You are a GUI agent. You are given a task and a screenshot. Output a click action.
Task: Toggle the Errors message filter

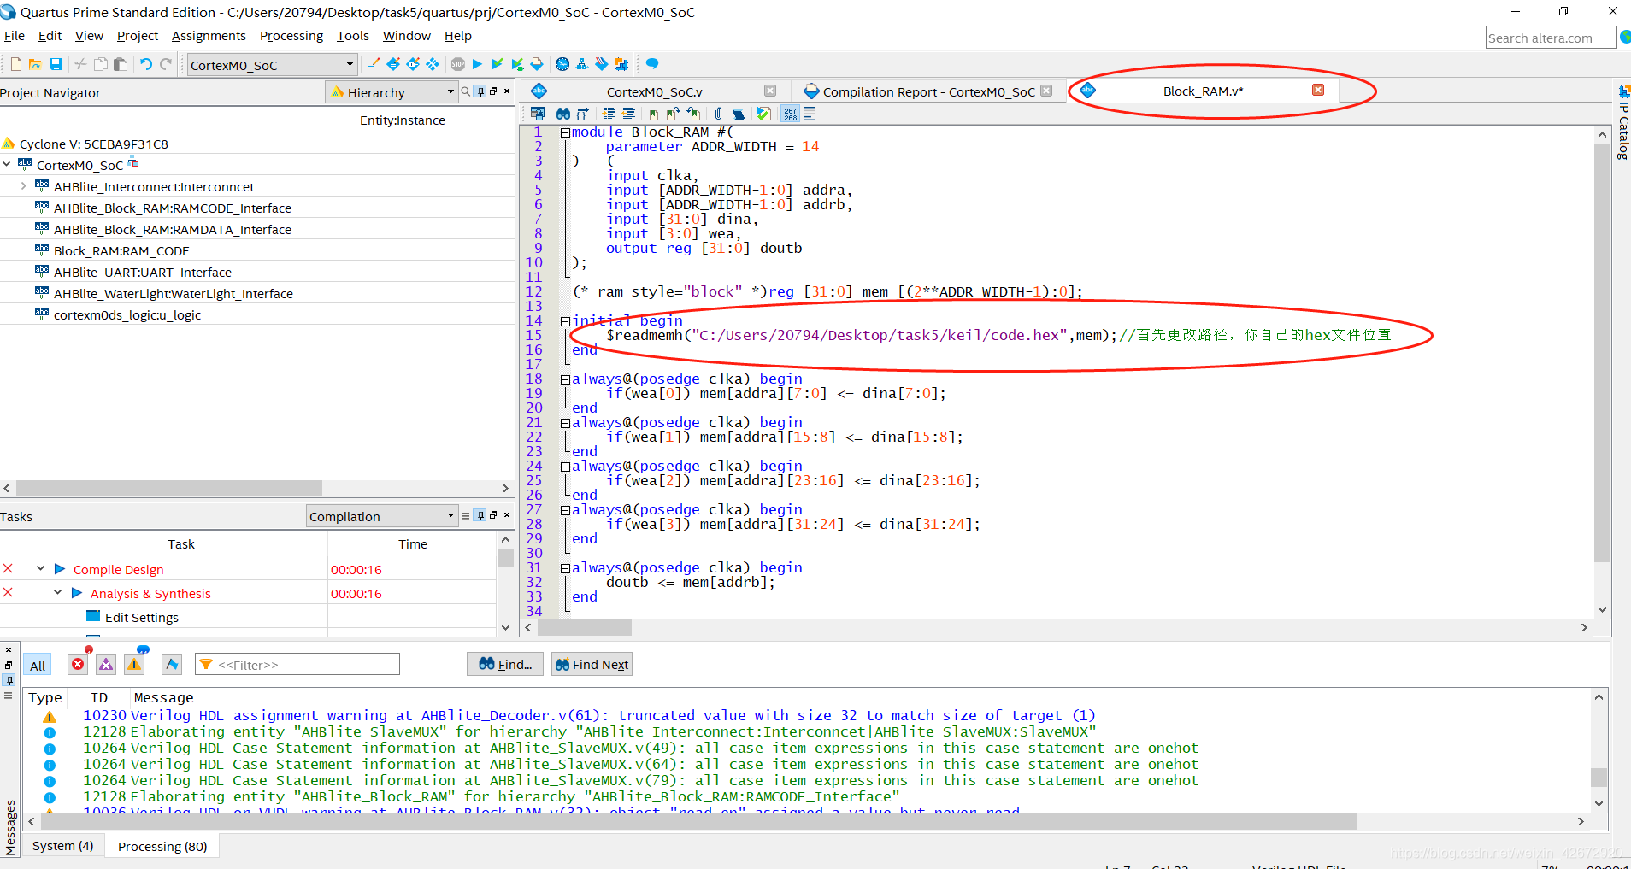point(78,664)
